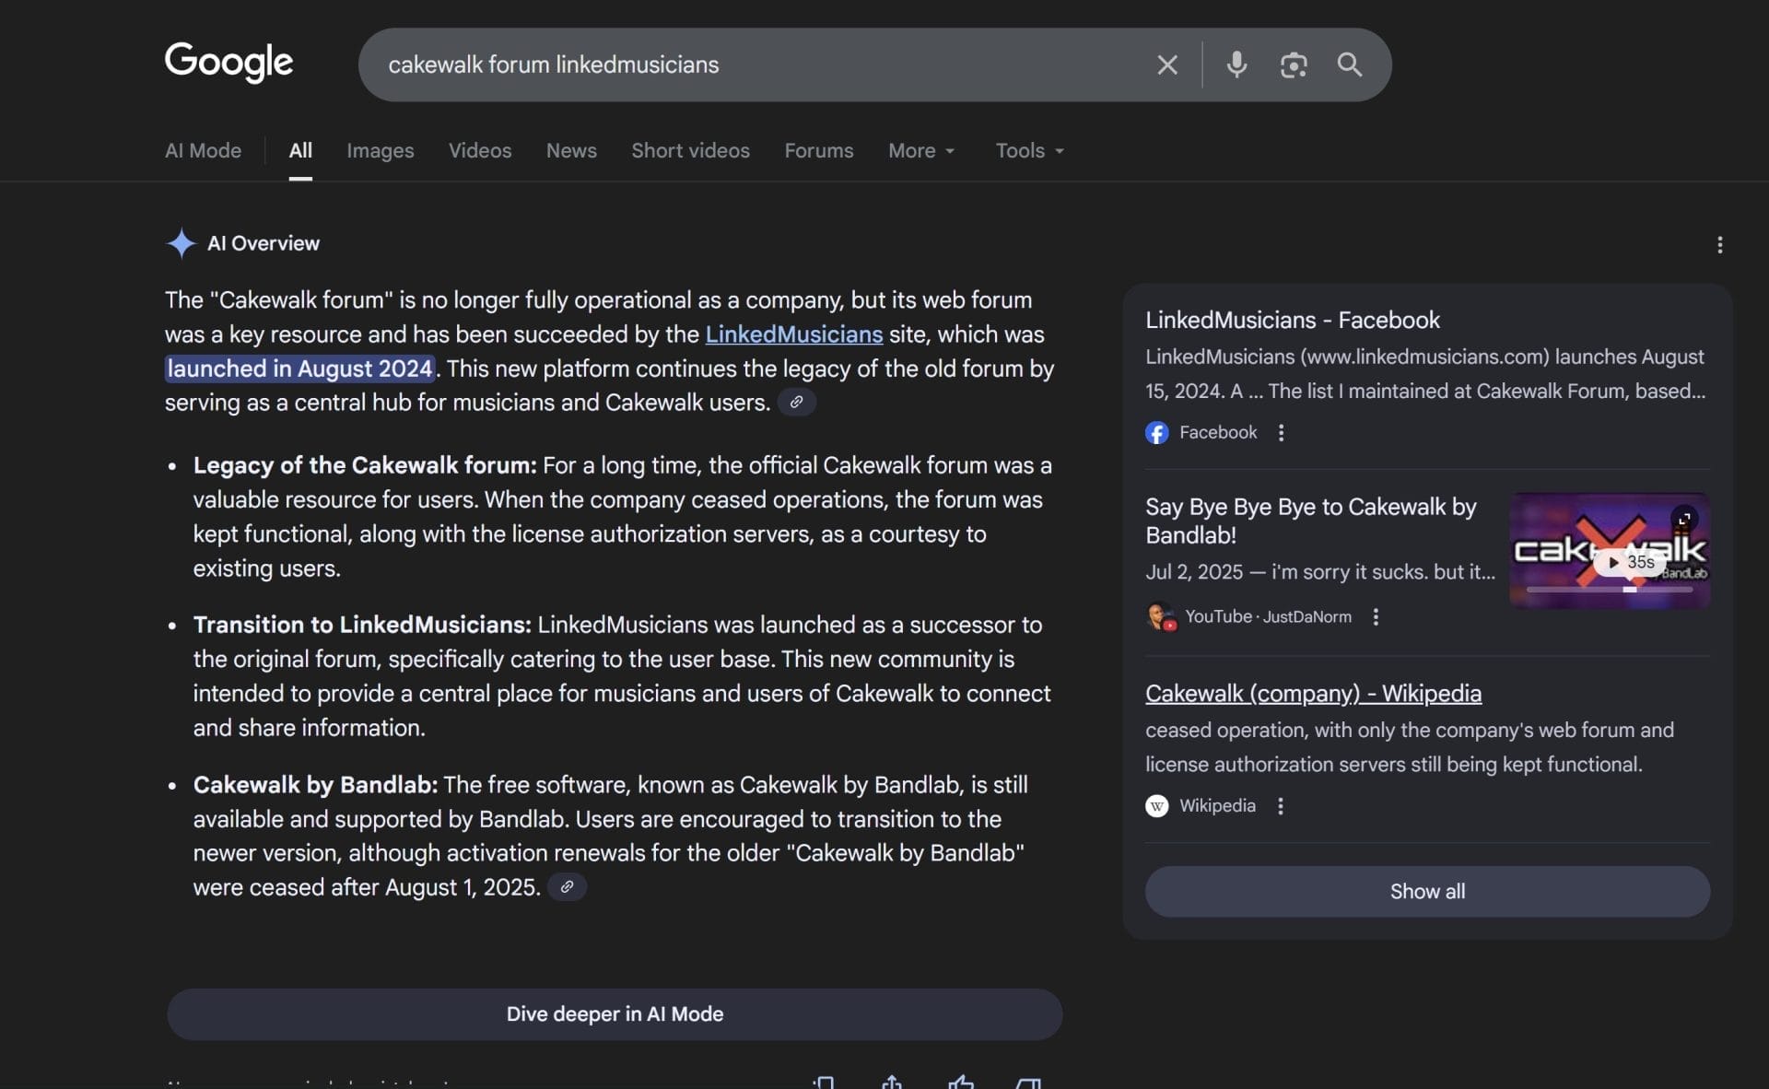Click the magnifying glass search icon
Image resolution: width=1769 pixels, height=1089 pixels.
[1349, 64]
